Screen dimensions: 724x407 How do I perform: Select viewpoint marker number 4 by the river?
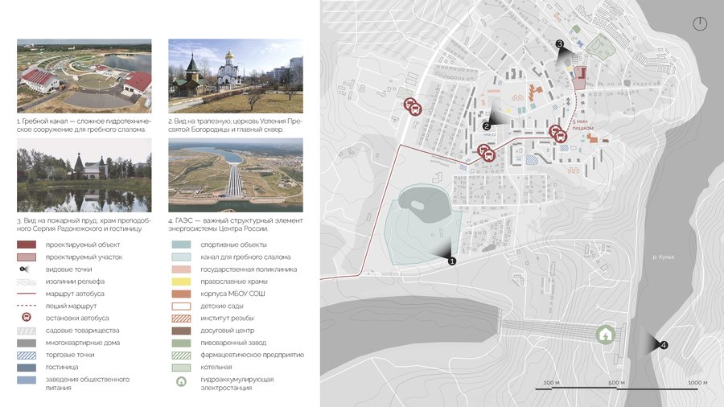point(664,345)
